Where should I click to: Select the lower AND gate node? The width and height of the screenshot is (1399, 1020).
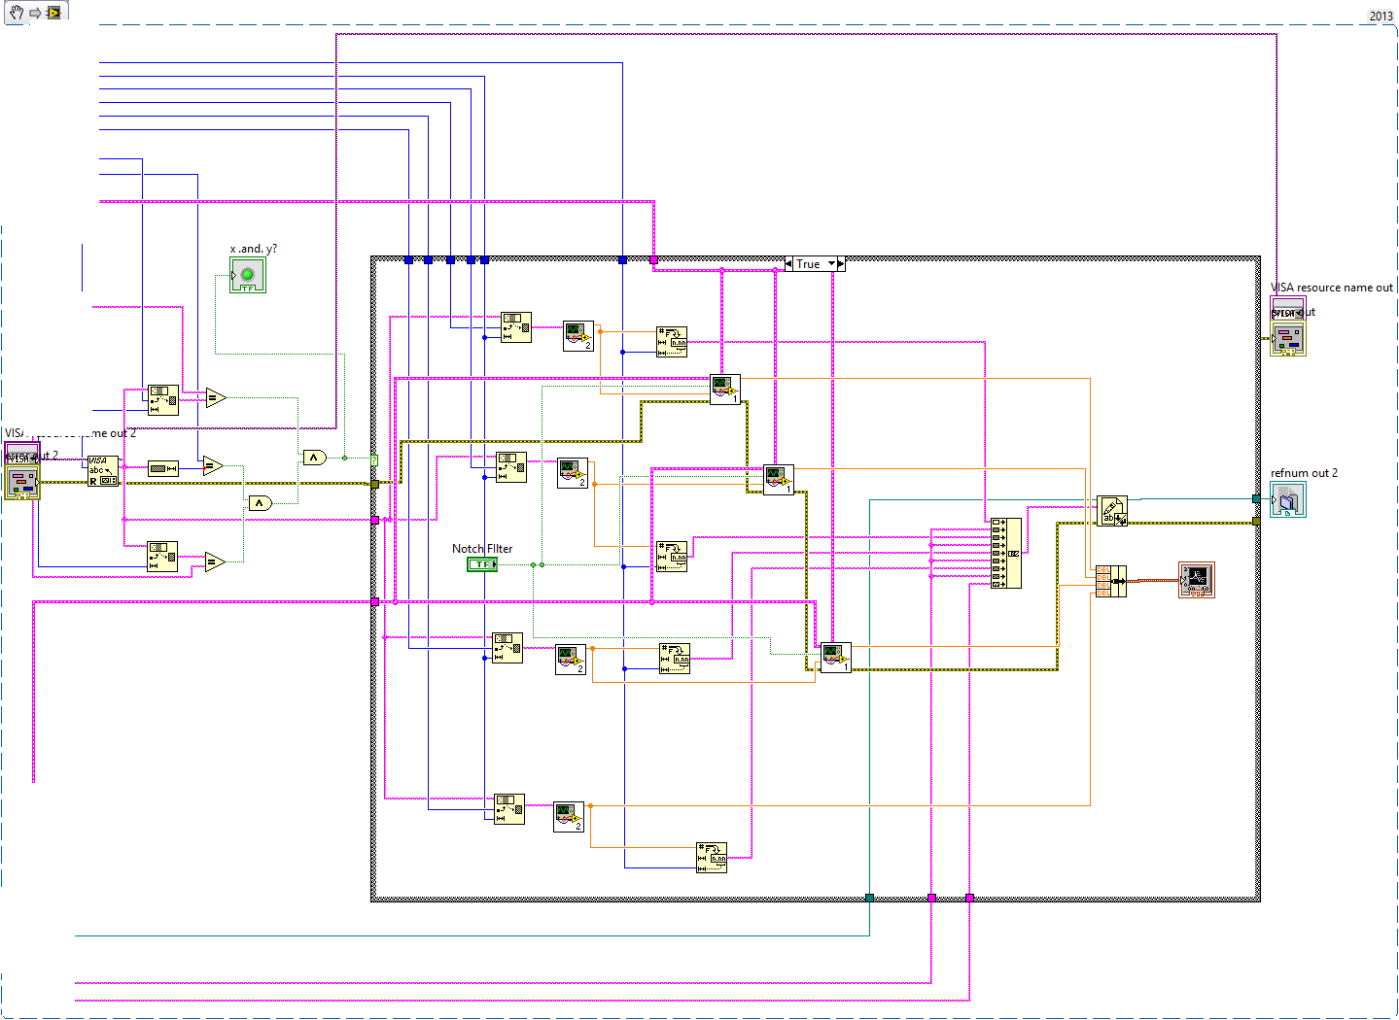coord(261,502)
